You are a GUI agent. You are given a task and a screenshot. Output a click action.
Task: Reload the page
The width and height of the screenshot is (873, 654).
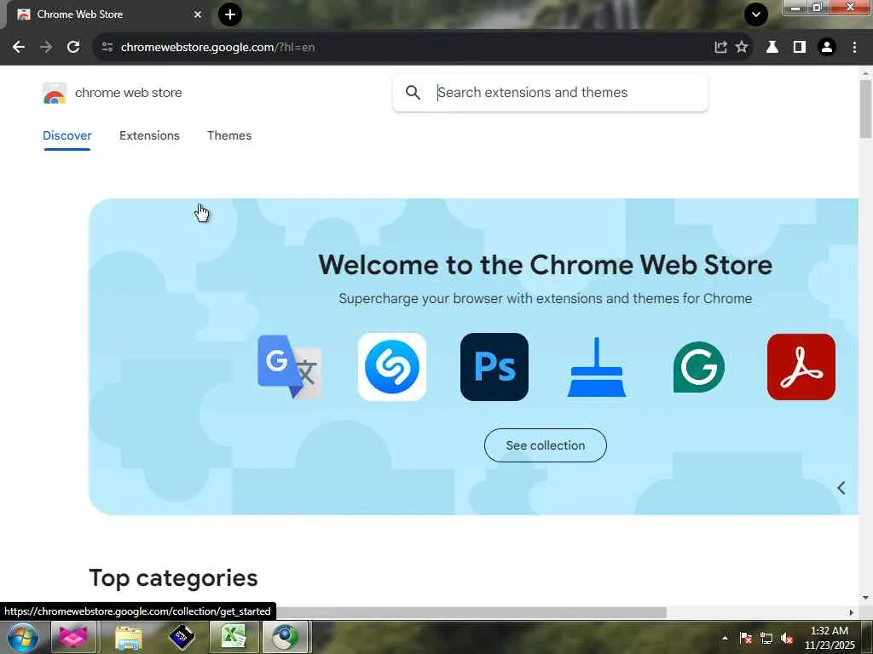(73, 48)
